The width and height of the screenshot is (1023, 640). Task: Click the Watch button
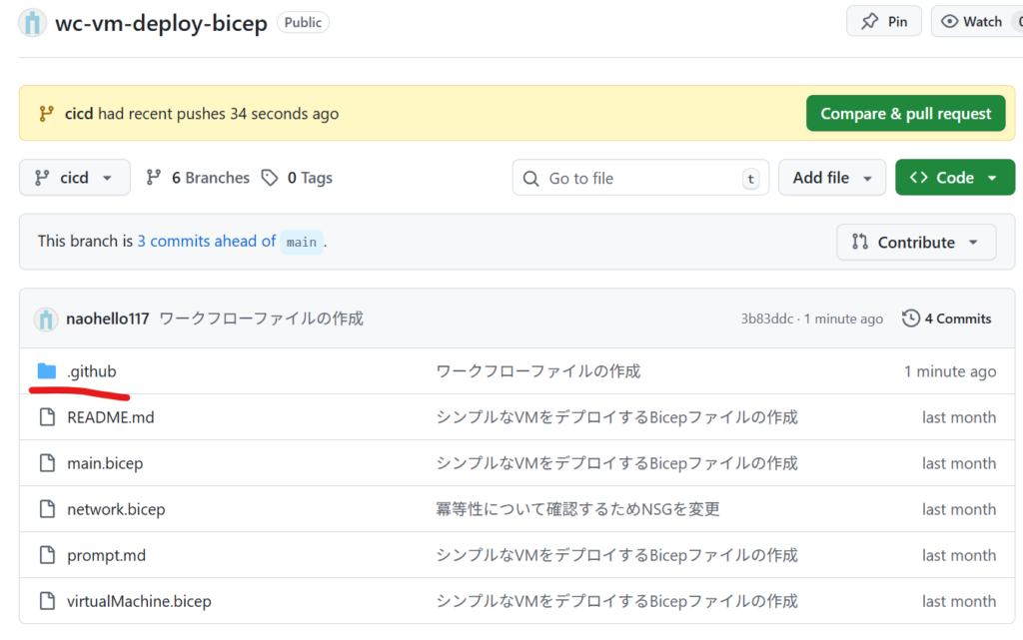[976, 21]
